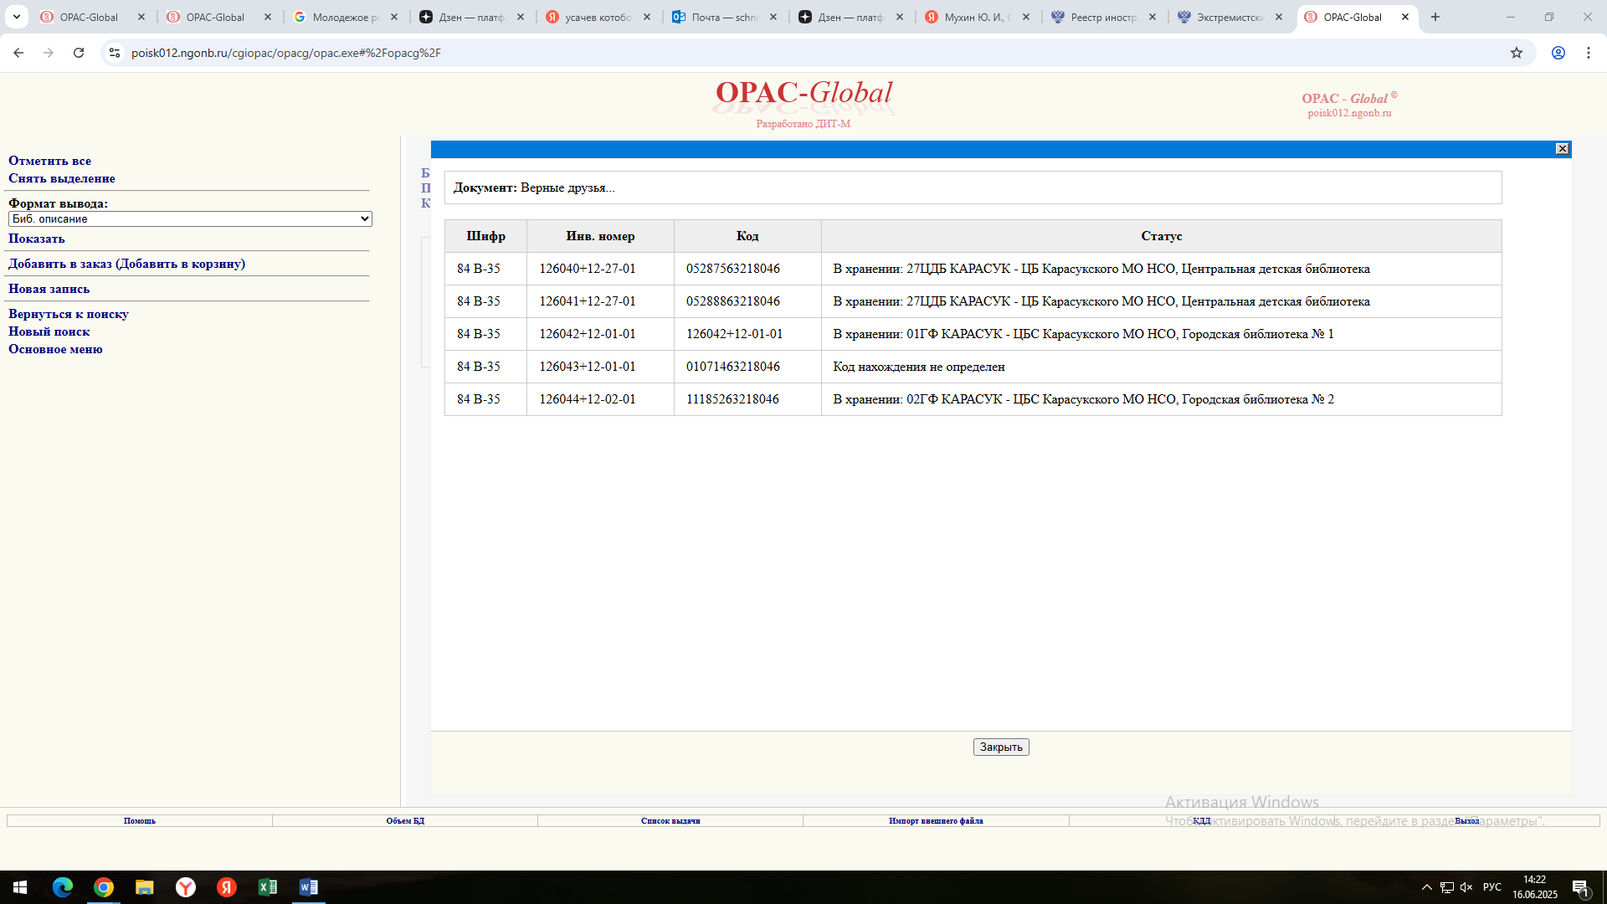The width and height of the screenshot is (1607, 904).
Task: Close the blue popup with X icon
Action: click(x=1562, y=149)
